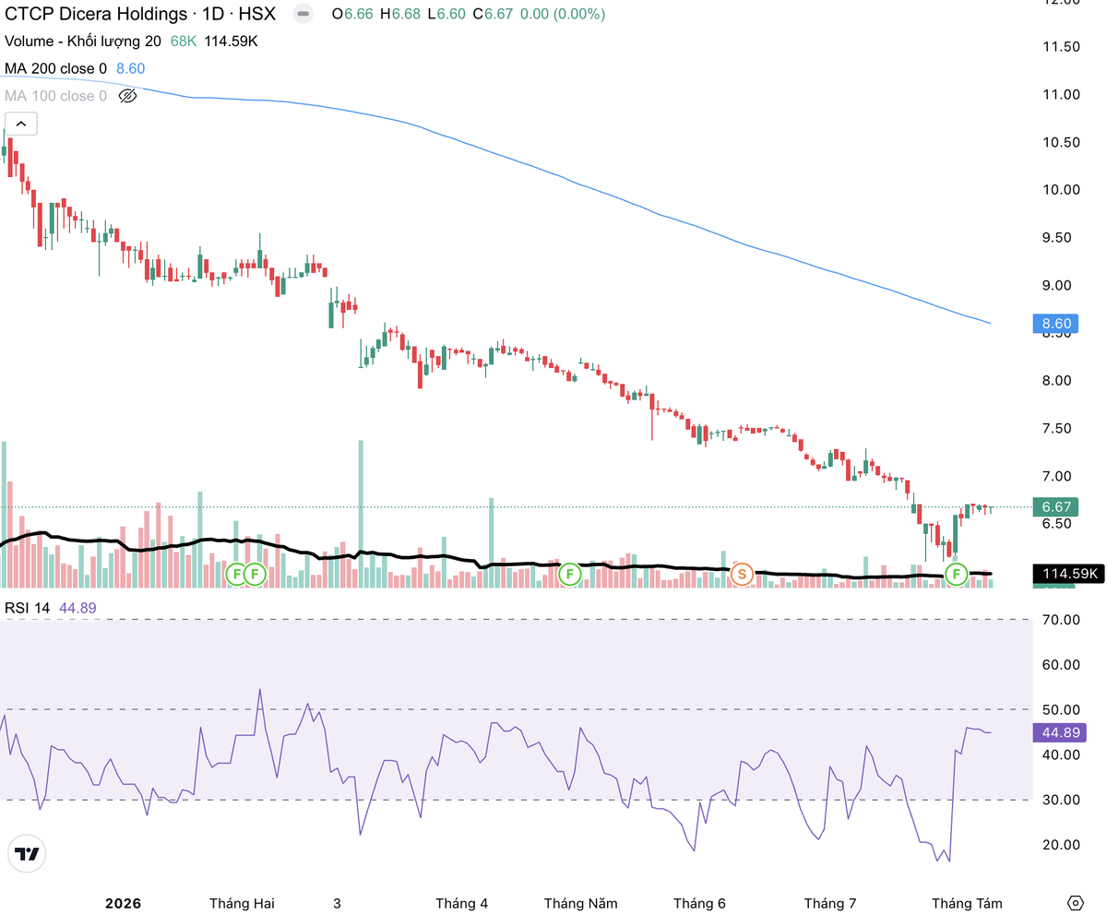Click the 40.00 RSI axis label
The height and width of the screenshot is (915, 1107).
(1062, 755)
